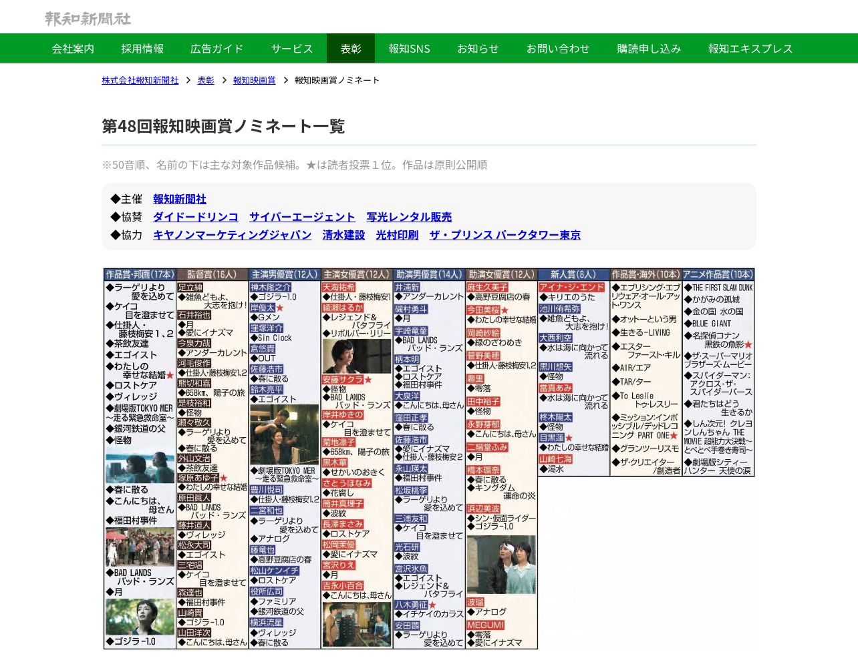
Task: Visit the 清水建設 link
Action: pyautogui.click(x=343, y=235)
